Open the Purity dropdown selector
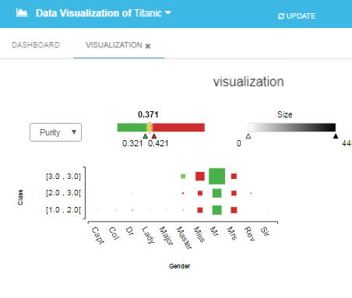The width and height of the screenshot is (352, 298). click(55, 132)
